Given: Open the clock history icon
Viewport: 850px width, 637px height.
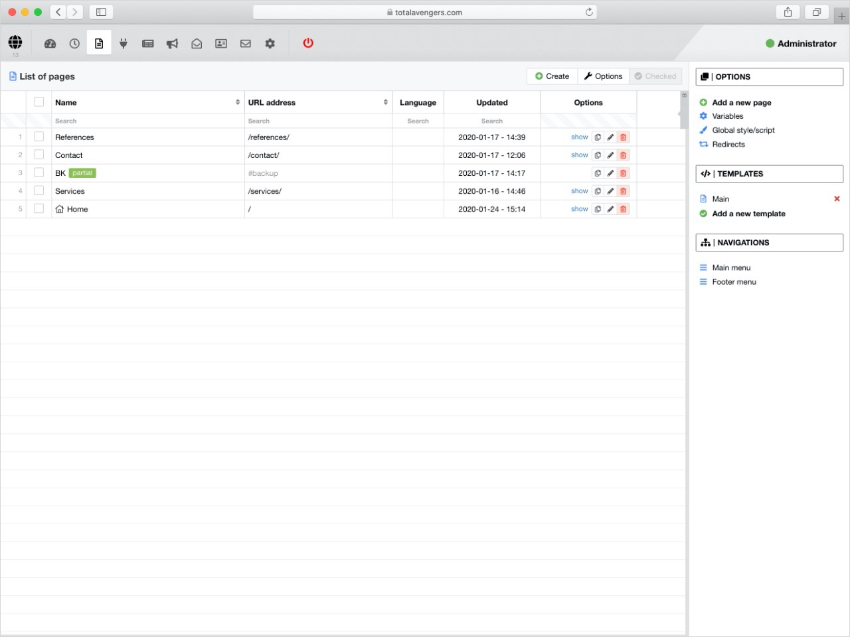Looking at the screenshot, I should click(x=74, y=44).
